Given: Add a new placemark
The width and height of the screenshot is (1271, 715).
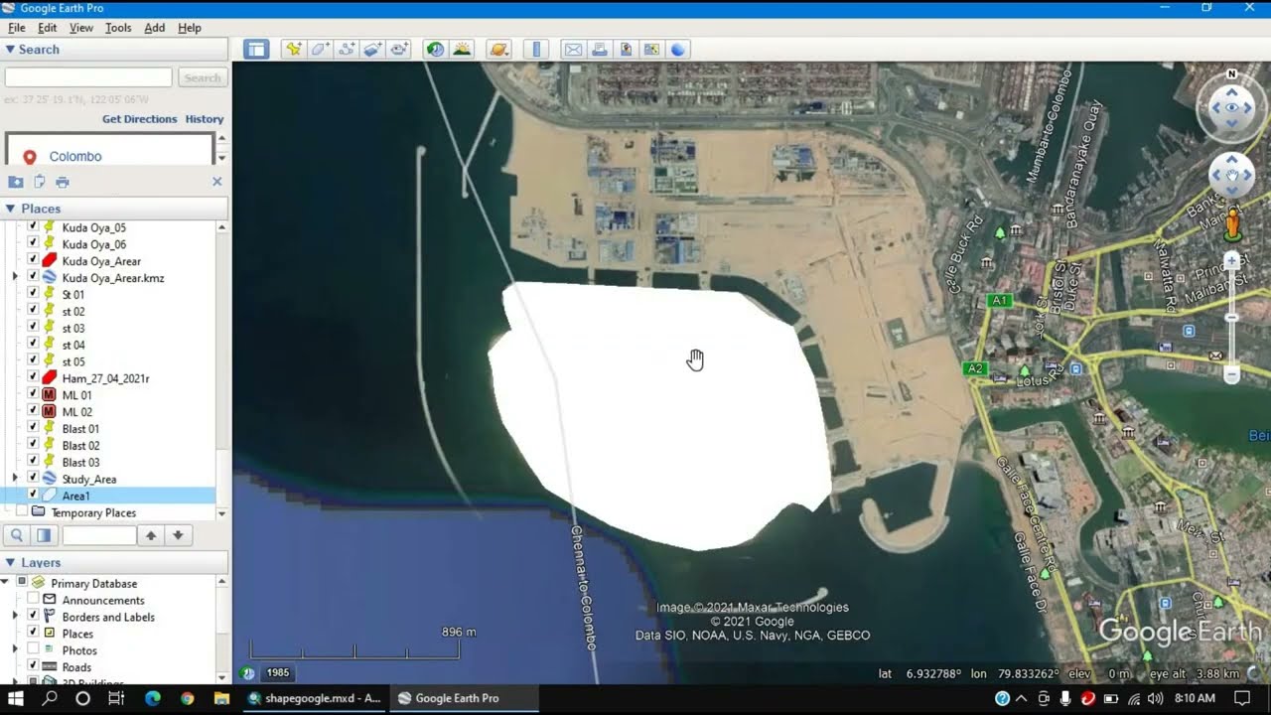Looking at the screenshot, I should [x=293, y=50].
